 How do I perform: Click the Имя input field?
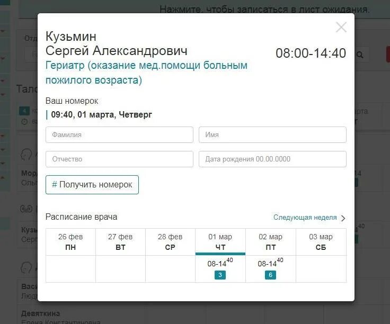(272, 134)
